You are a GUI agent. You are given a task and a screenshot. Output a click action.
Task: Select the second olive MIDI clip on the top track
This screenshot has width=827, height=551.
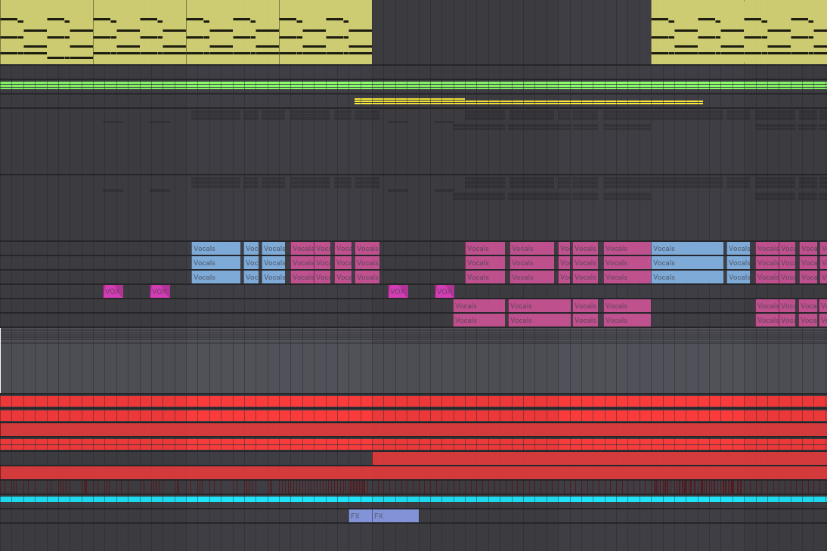pyautogui.click(x=140, y=33)
